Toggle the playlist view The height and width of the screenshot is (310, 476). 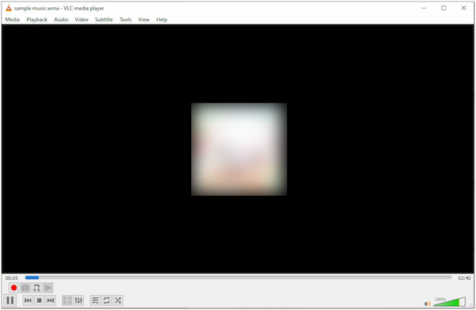[95, 300]
